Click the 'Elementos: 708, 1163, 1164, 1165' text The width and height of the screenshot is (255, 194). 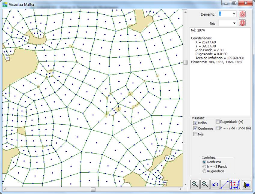coord(217,62)
